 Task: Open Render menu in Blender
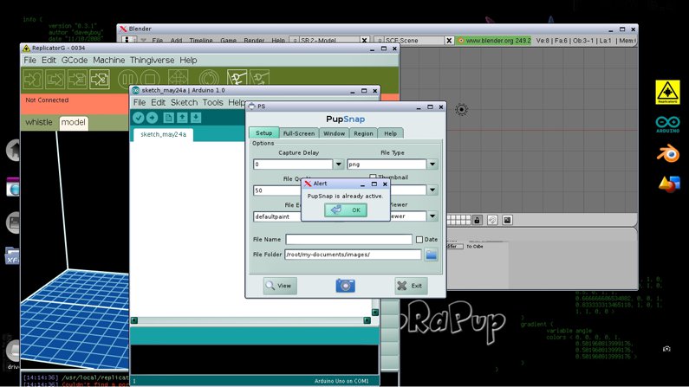(x=254, y=41)
